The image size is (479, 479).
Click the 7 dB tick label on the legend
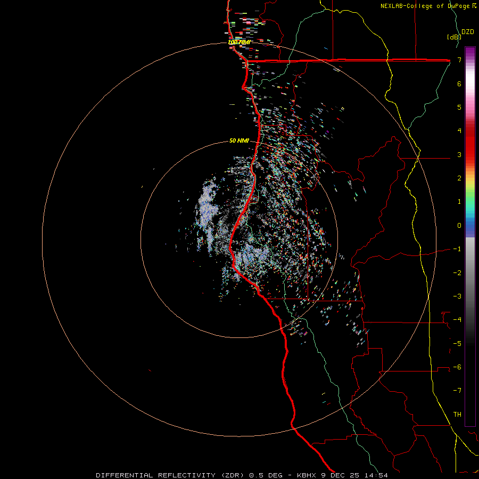coord(459,60)
